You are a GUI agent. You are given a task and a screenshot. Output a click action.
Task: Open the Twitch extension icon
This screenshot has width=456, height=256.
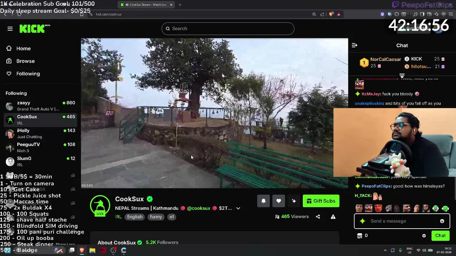[x=383, y=14]
